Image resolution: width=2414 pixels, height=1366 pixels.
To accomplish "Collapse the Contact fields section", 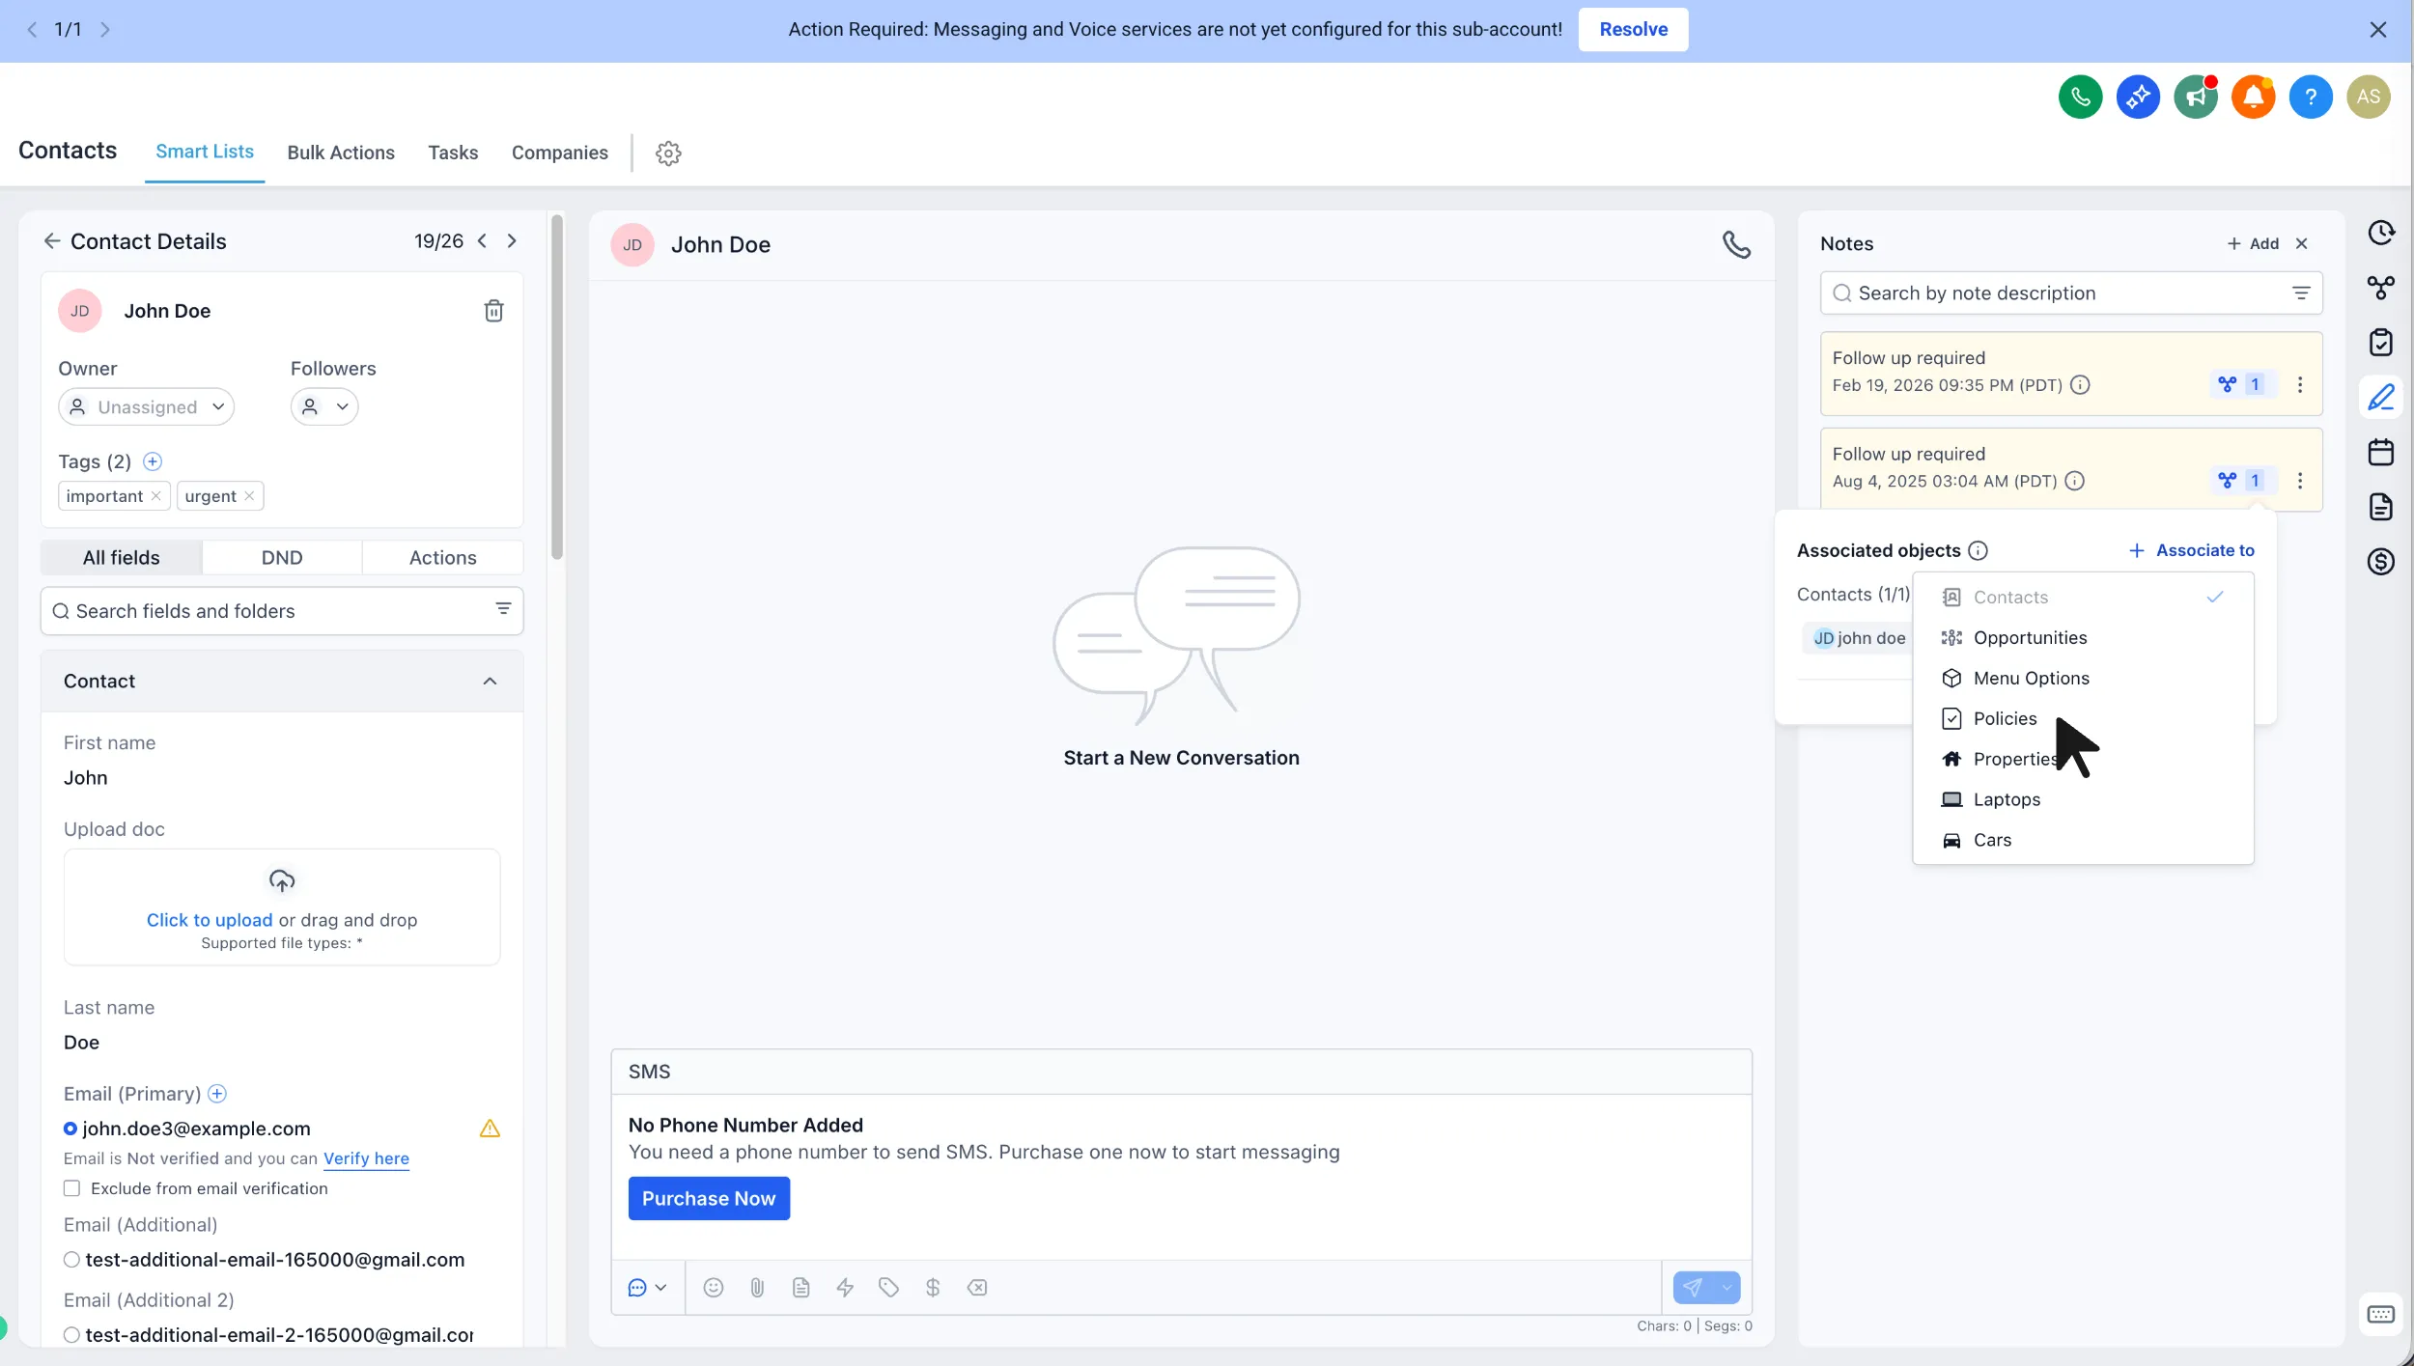I will coord(490,682).
